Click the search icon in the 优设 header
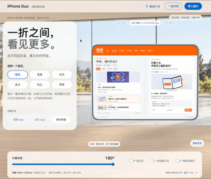 click(x=190, y=51)
